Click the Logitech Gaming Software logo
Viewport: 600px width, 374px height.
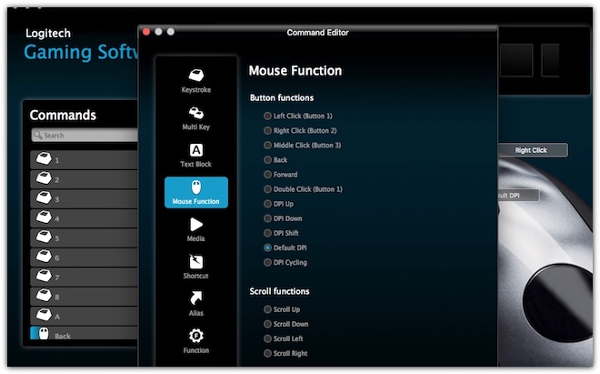point(82,45)
